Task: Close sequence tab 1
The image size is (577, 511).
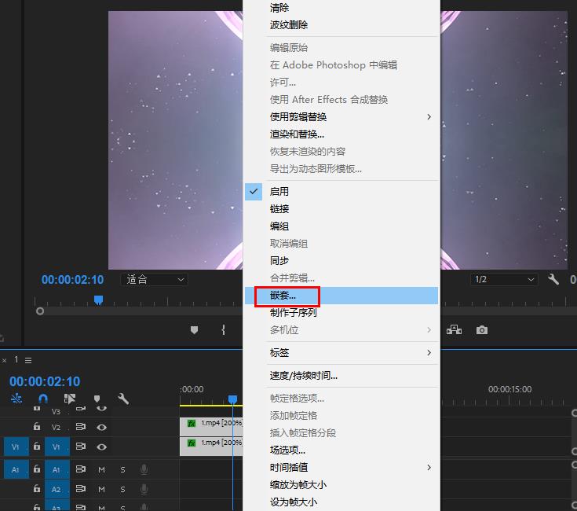Action: pos(5,361)
